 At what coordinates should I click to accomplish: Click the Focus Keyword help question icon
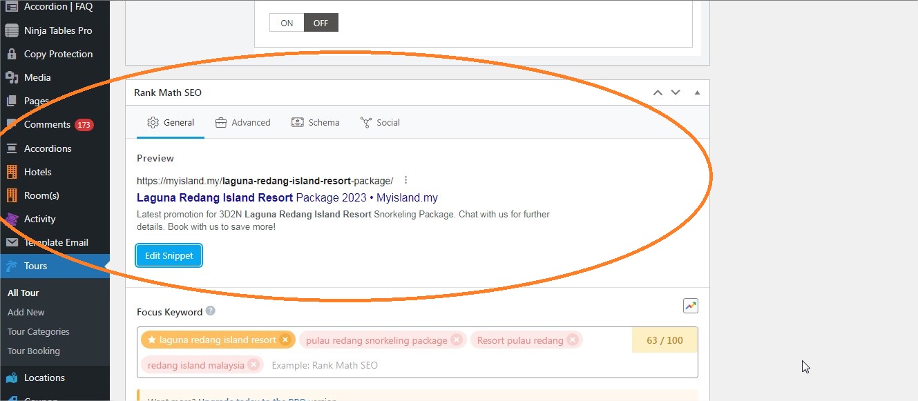pos(211,311)
